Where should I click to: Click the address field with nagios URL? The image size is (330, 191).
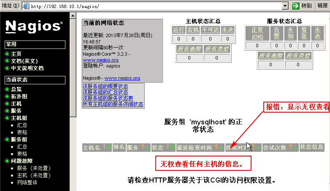point(156,6)
